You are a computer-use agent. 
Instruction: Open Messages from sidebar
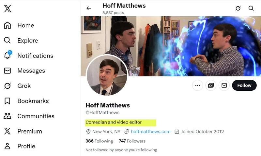click(31, 71)
